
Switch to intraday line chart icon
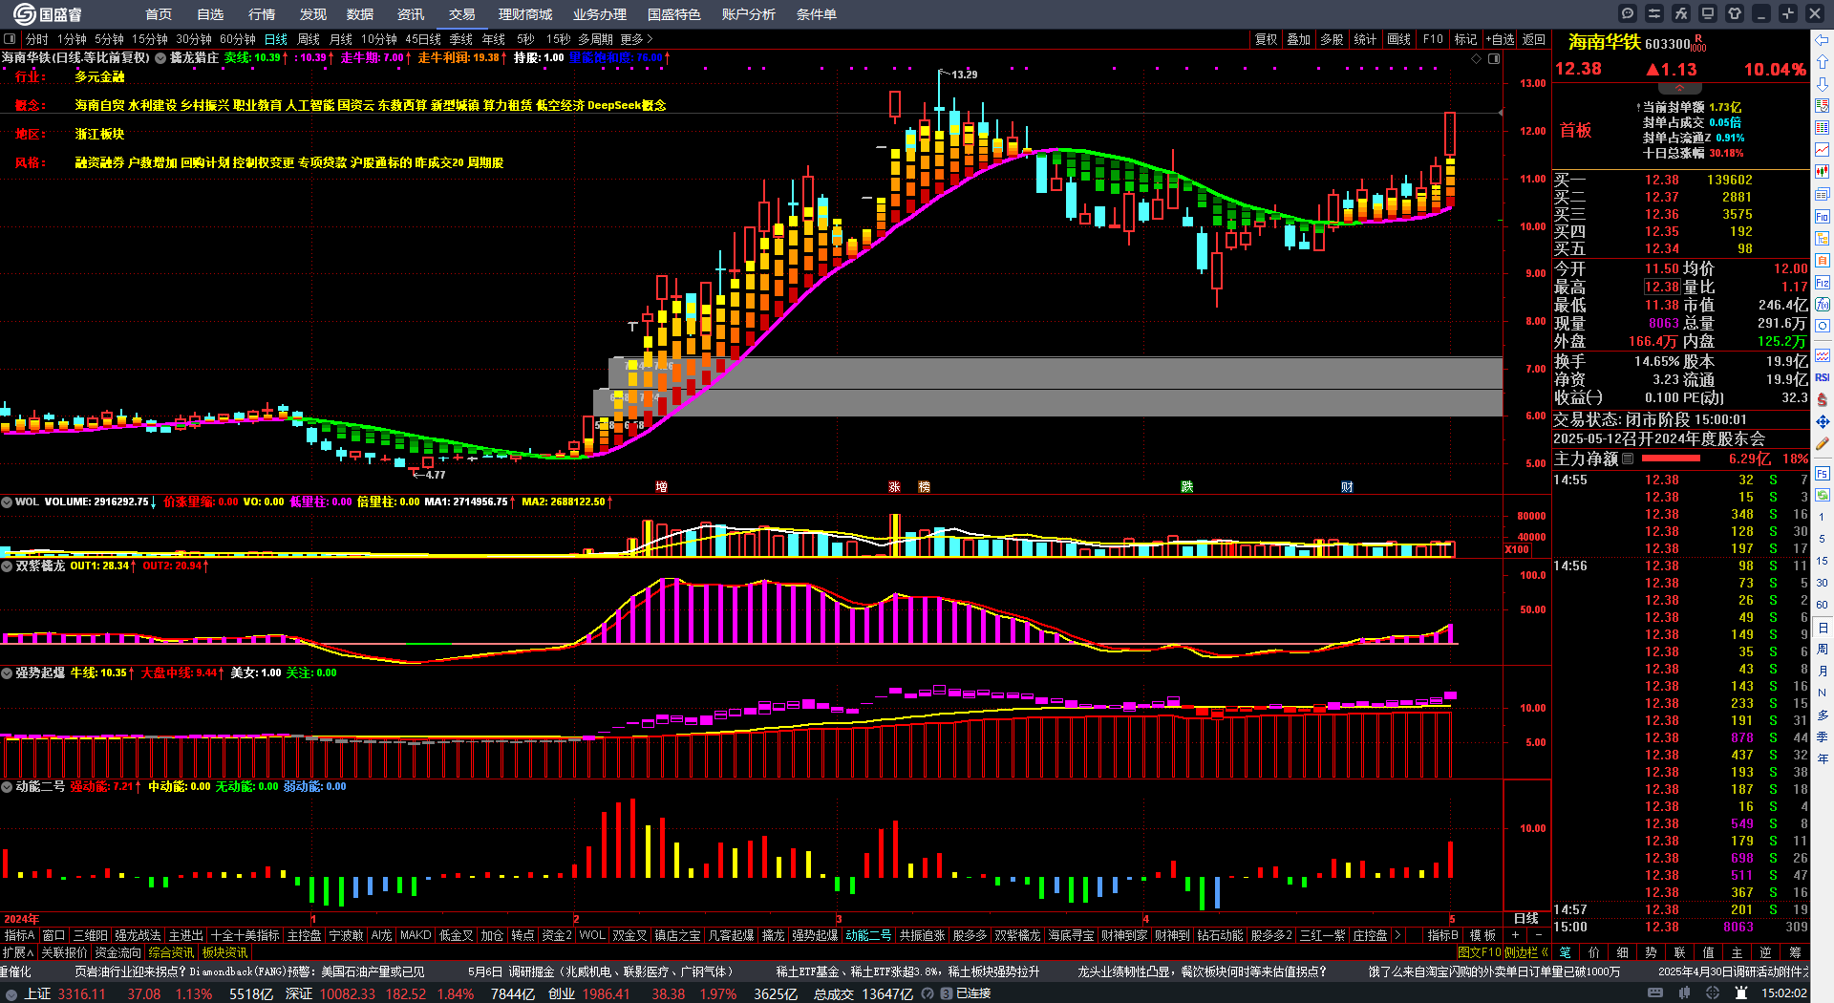pos(1823,150)
